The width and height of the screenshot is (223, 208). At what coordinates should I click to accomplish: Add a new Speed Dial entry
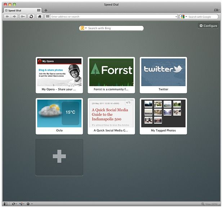(x=59, y=157)
